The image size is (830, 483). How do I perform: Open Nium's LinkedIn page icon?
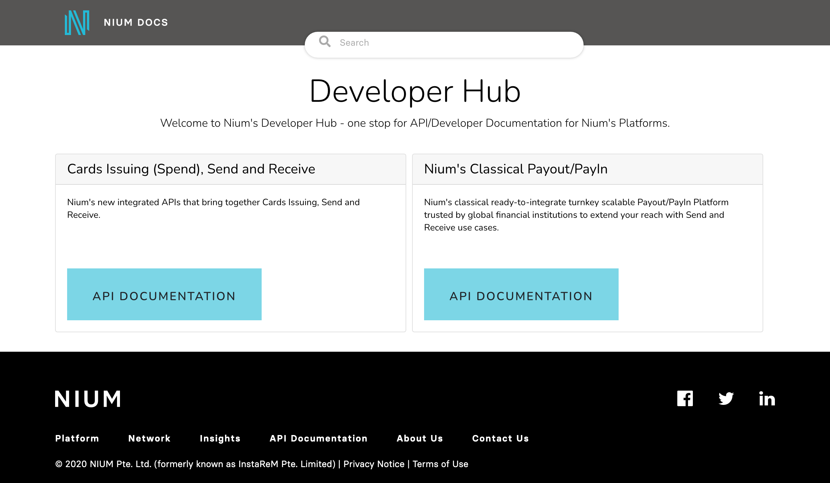767,398
